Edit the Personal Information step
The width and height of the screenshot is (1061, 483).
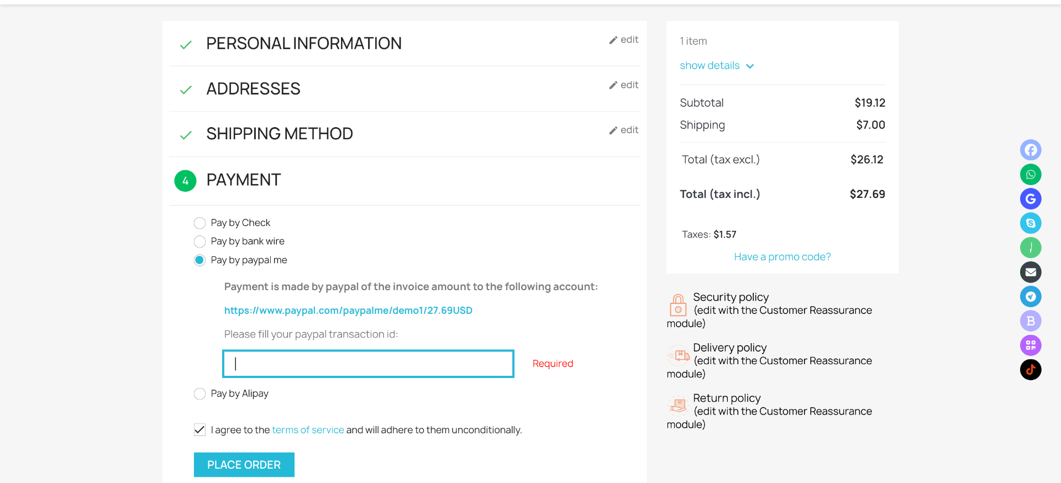coord(624,40)
